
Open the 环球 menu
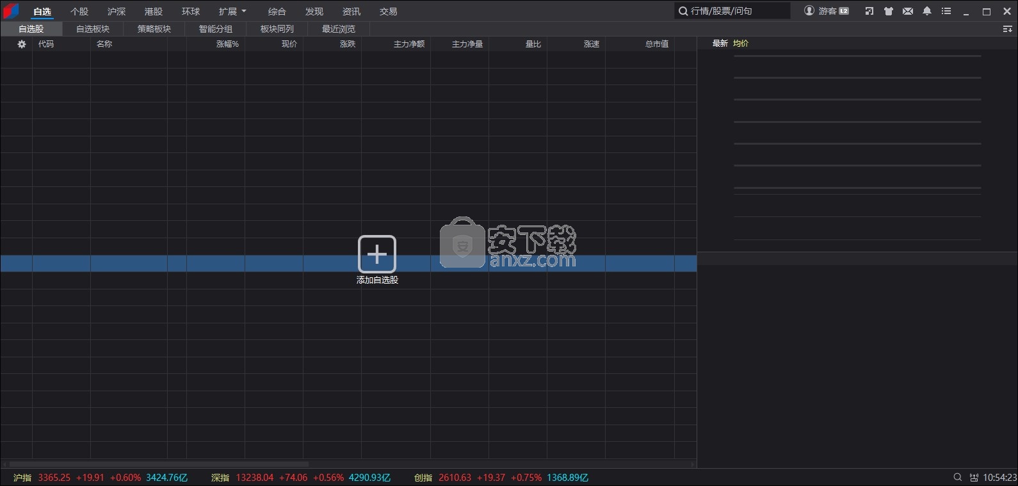coord(191,12)
